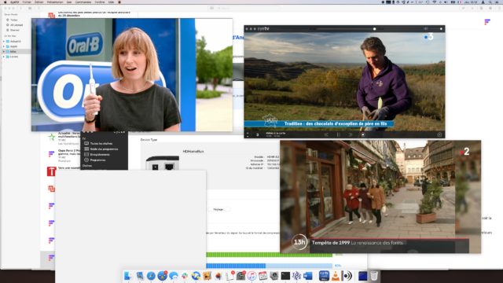Click the Oral-B advertisement video window

[132, 75]
